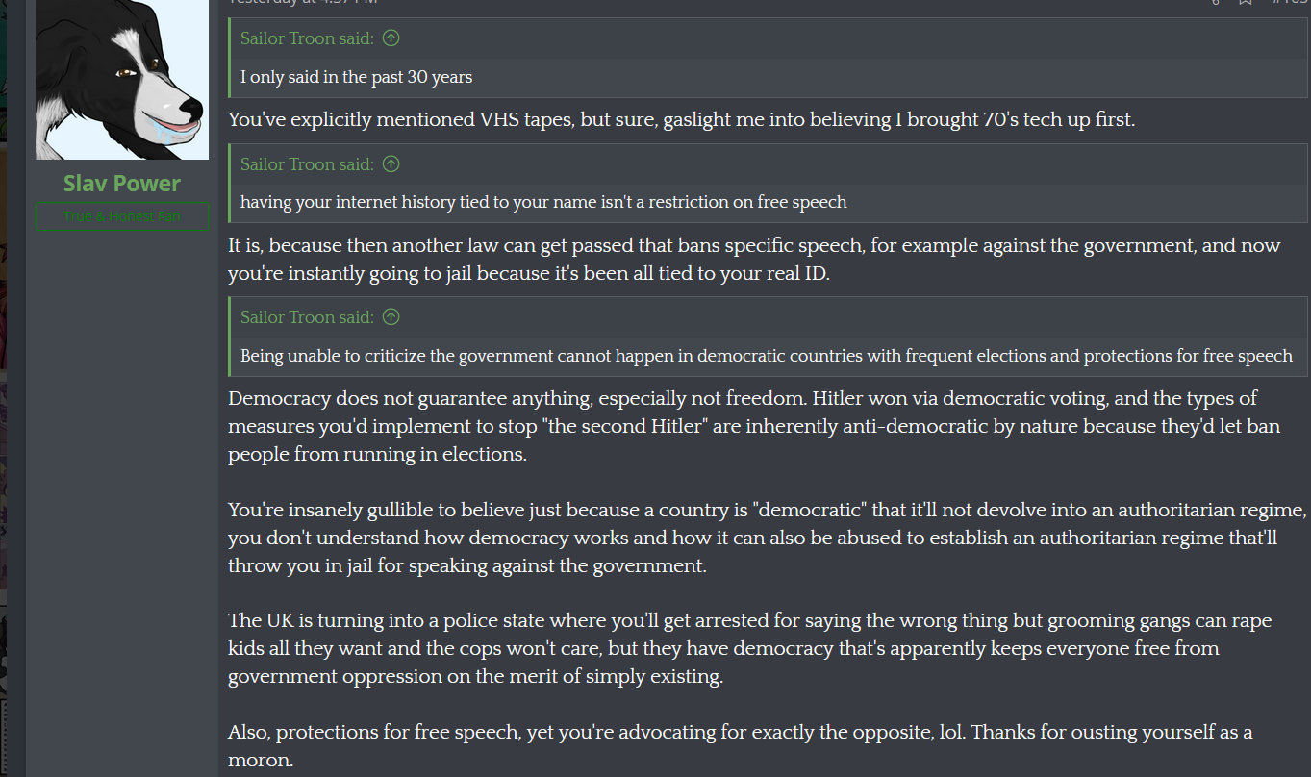Image resolution: width=1311 pixels, height=777 pixels.
Task: Click the post number link at top right
Action: pyautogui.click(x=1289, y=2)
